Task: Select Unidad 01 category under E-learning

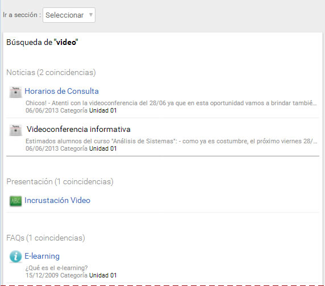Action: [x=103, y=275]
